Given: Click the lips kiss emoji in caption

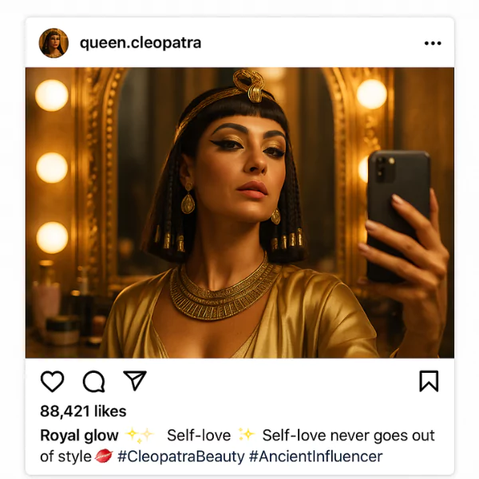Looking at the screenshot, I should [x=104, y=457].
